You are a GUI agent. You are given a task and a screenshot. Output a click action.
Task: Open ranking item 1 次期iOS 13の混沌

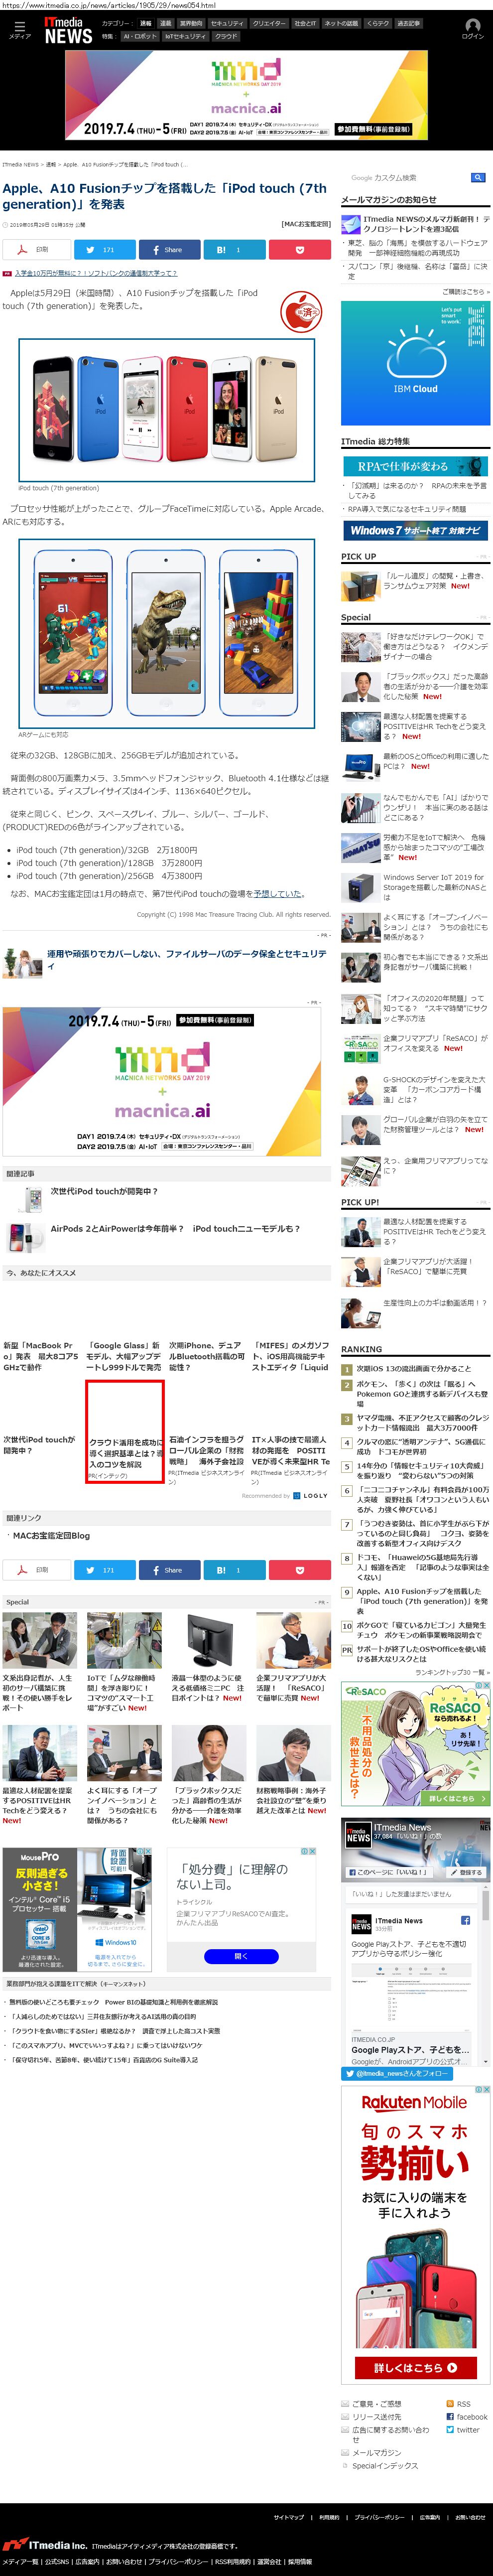pyautogui.click(x=413, y=1368)
